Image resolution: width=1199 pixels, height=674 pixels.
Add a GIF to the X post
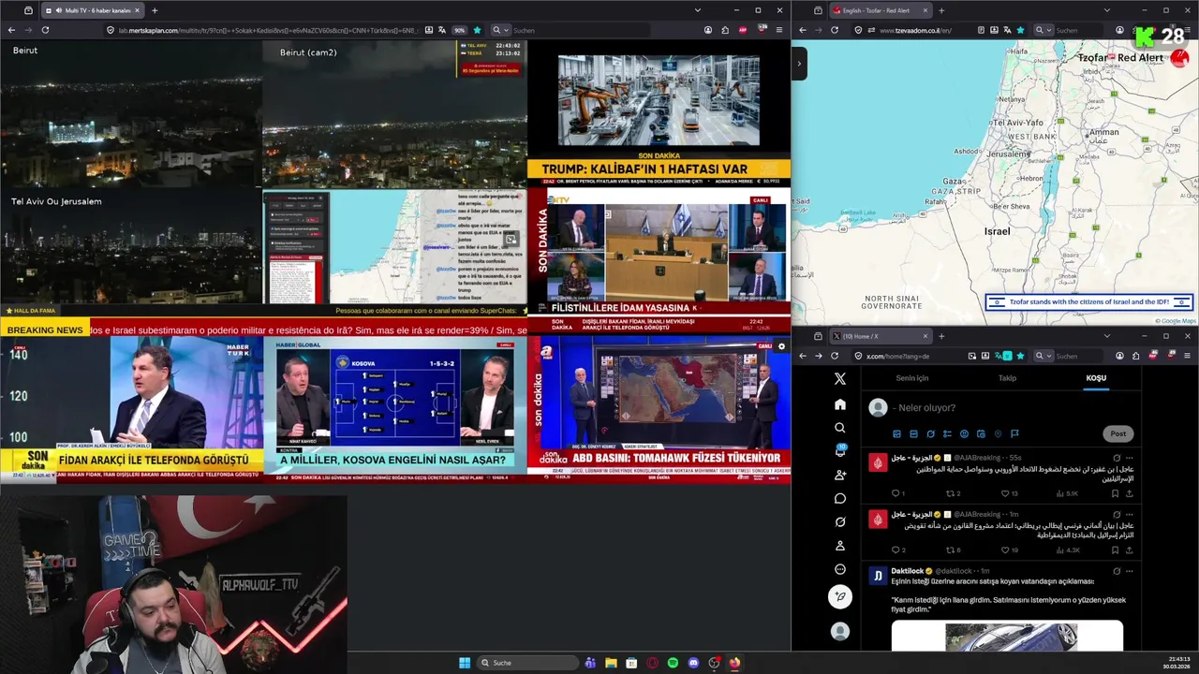(913, 433)
